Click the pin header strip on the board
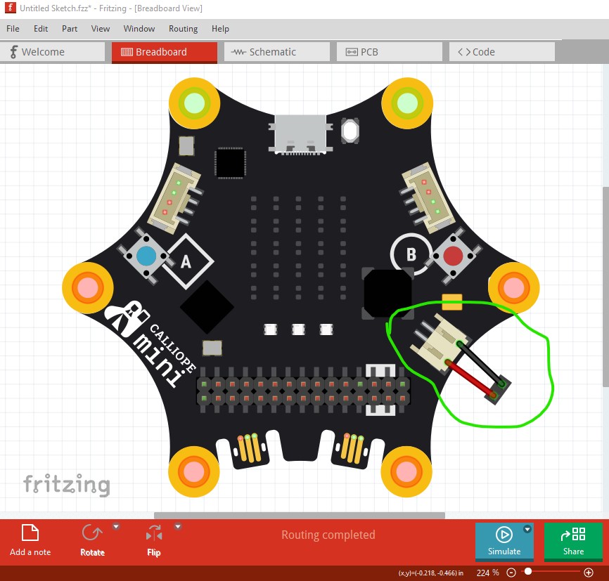 pyautogui.click(x=303, y=391)
